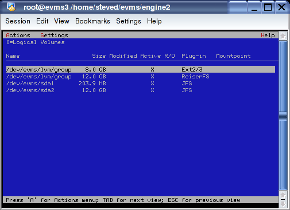This screenshot has width=290, height=210.
Task: Minimize the terminal window
Action: pyautogui.click(x=254, y=7)
